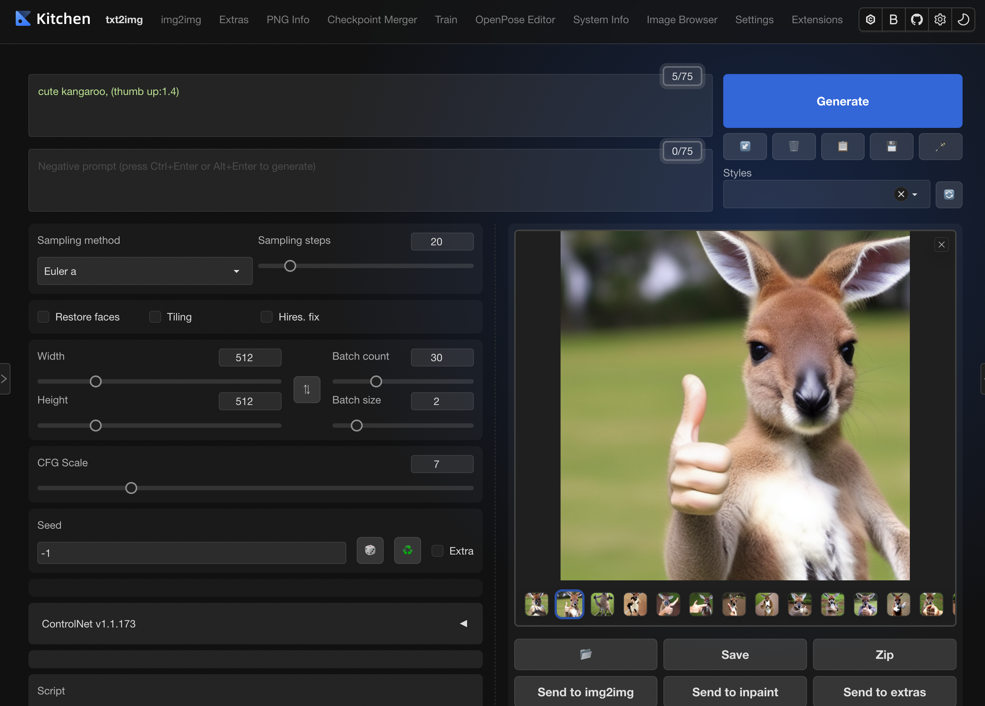Screen dimensions: 985x706
Task: Toggle dark mode moon icon
Action: (x=963, y=19)
